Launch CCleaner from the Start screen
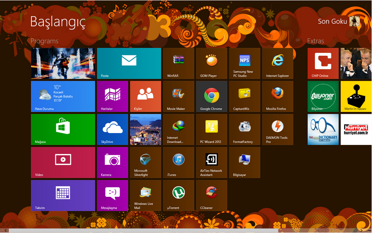 click(211, 195)
